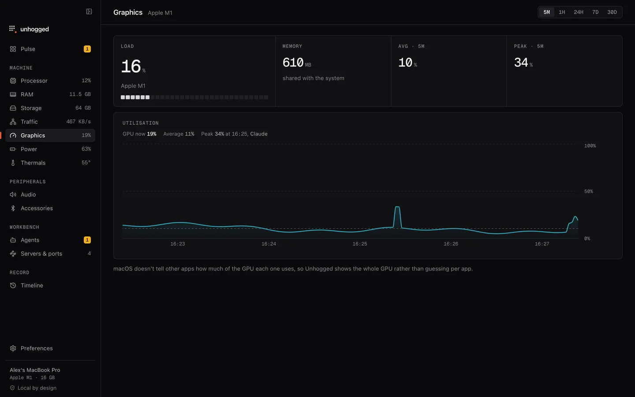
Task: Switch to the 24H time range
Action: pyautogui.click(x=579, y=12)
